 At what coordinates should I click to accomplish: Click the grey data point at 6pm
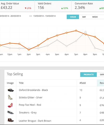tap(67, 46)
